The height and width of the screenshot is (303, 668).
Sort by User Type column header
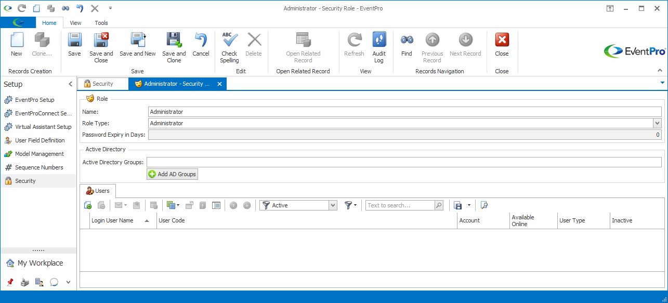coord(583,220)
